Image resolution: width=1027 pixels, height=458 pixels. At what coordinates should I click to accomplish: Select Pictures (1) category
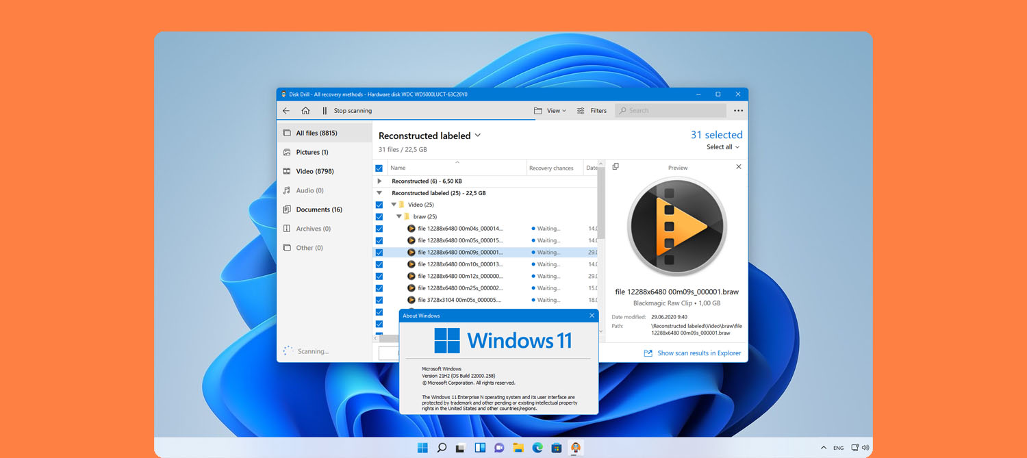325,152
